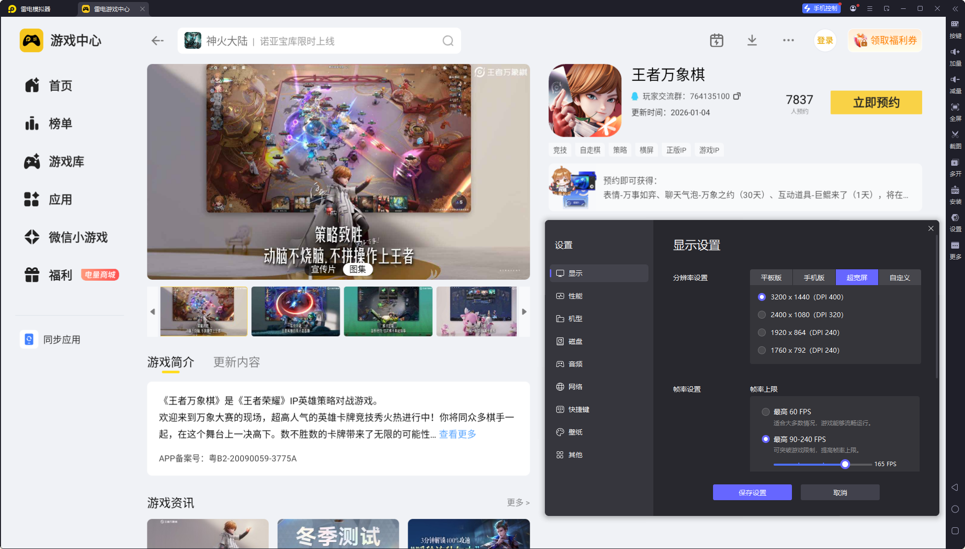Select 1920 x 864 resolution option
The image size is (965, 549).
coord(762,332)
